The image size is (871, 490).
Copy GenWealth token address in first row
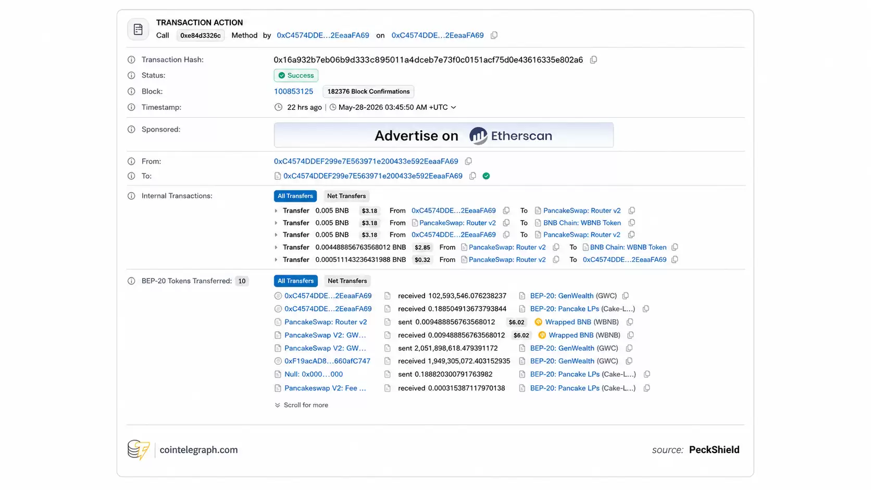coord(626,296)
